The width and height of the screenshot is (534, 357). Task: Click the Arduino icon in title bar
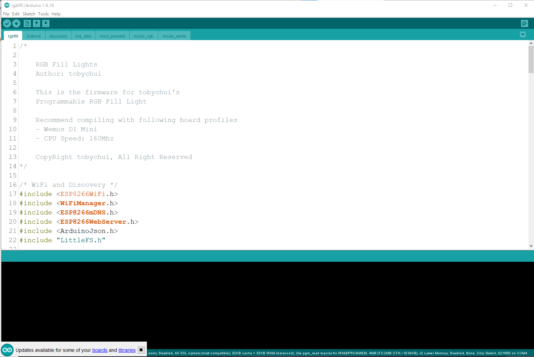[7, 5]
